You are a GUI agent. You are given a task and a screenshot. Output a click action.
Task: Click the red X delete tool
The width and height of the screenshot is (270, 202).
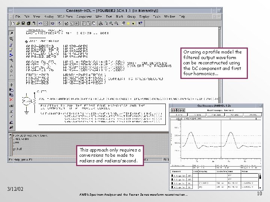[11, 100]
